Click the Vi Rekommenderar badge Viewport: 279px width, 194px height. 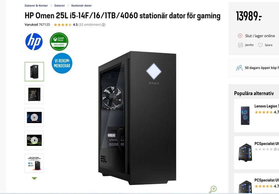[62, 63]
